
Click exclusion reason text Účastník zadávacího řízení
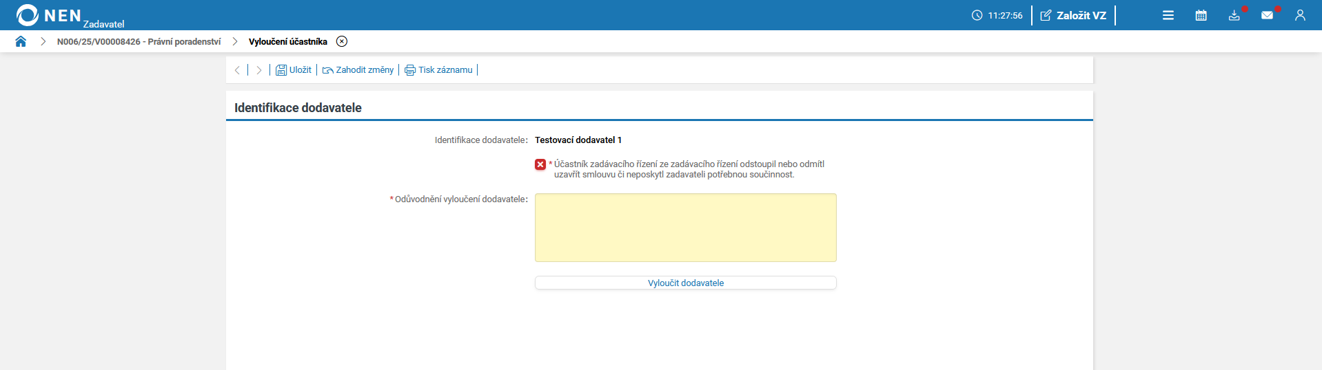[689, 169]
